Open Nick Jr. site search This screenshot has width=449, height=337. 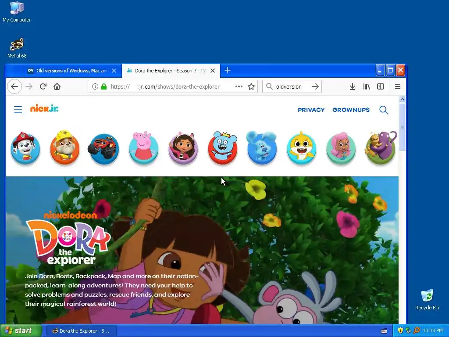click(384, 110)
